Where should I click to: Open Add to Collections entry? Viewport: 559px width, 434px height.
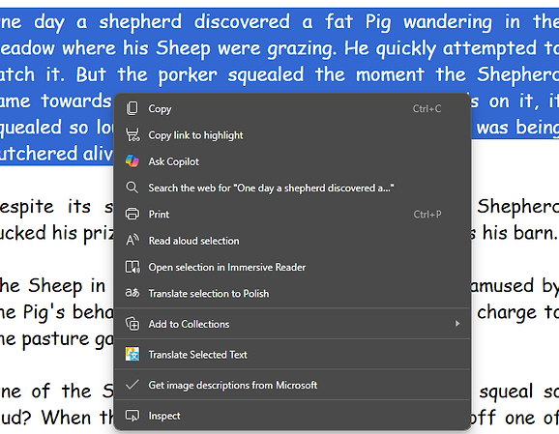pyautogui.click(x=292, y=324)
